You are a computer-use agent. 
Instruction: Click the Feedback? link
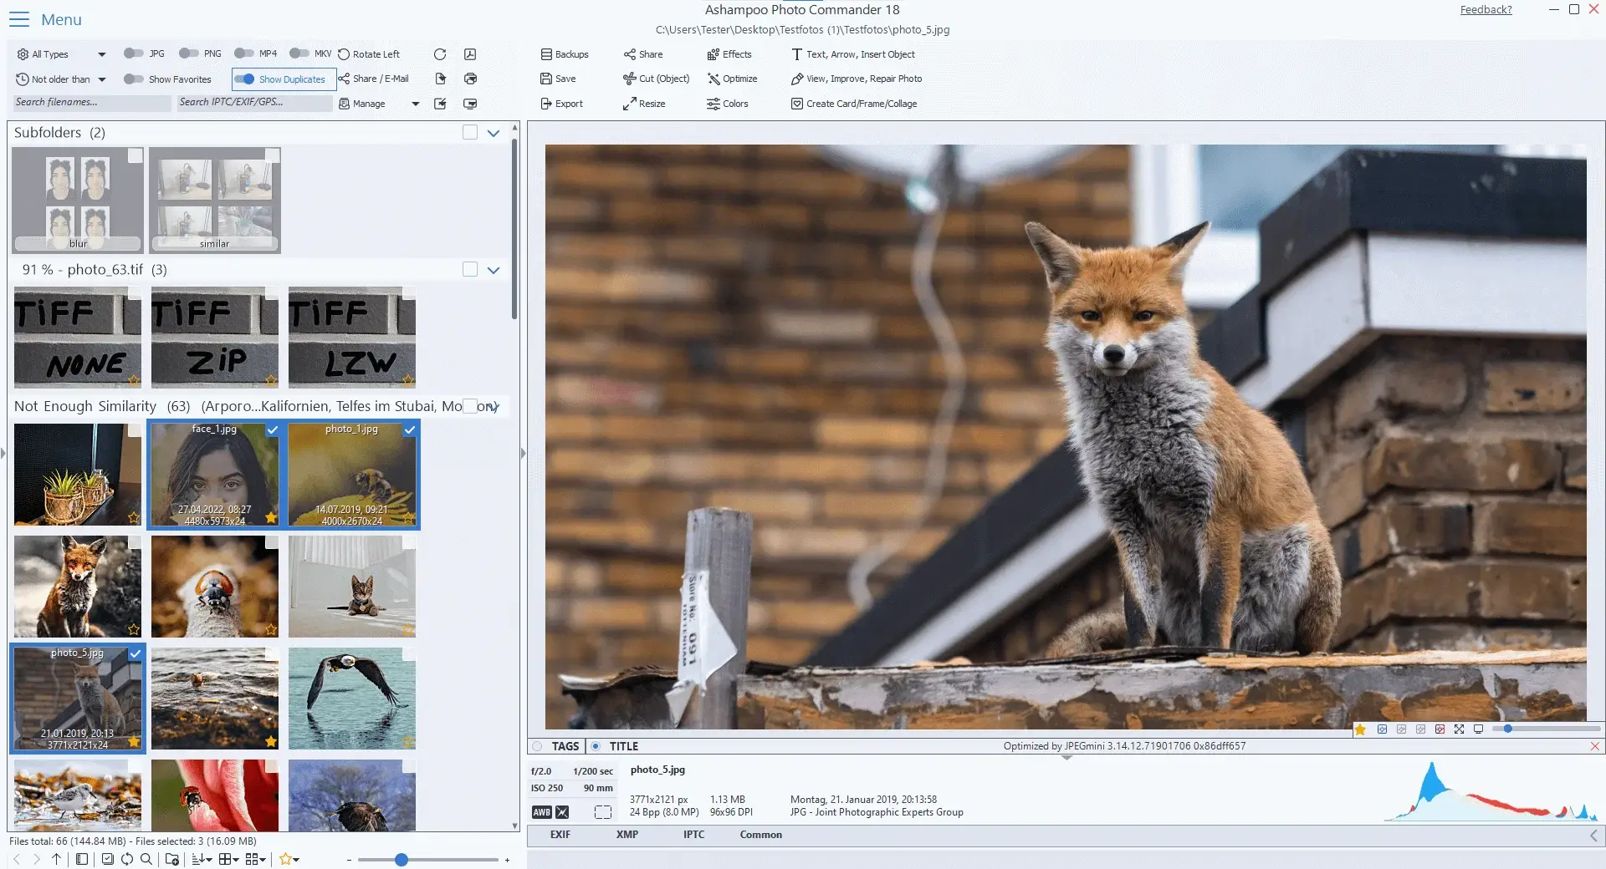(x=1486, y=9)
